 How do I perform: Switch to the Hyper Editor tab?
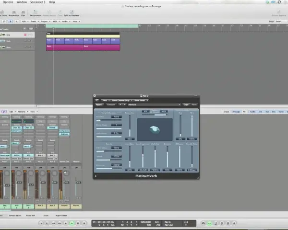tap(61, 216)
